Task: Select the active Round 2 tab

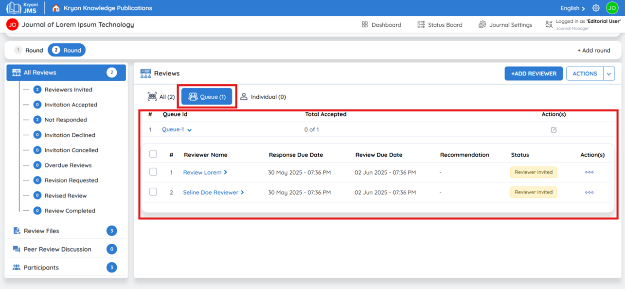Action: [x=67, y=50]
